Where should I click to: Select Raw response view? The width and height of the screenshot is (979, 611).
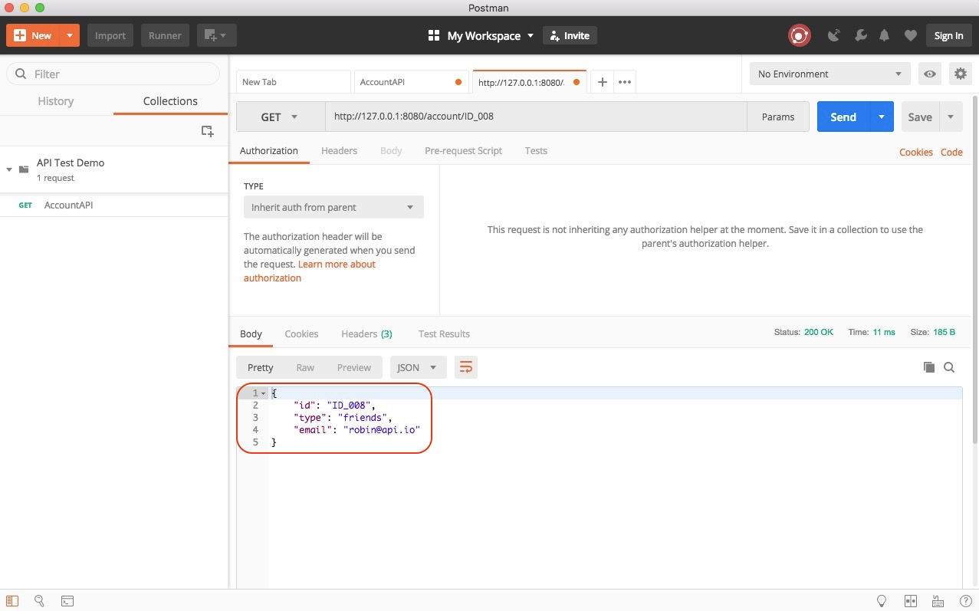pyautogui.click(x=305, y=367)
